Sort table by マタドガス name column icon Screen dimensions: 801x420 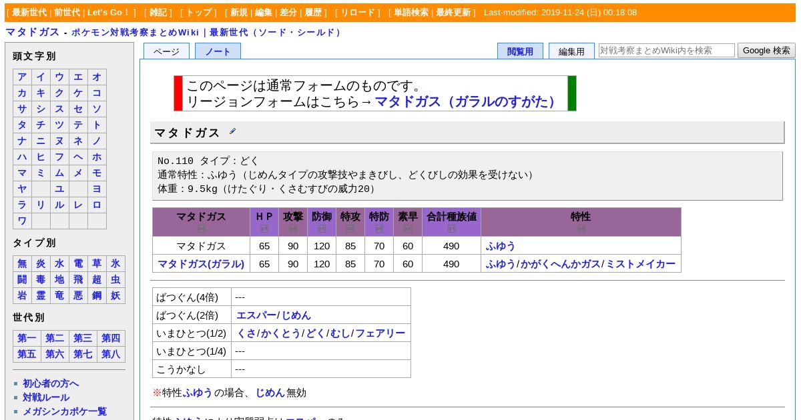tap(202, 229)
